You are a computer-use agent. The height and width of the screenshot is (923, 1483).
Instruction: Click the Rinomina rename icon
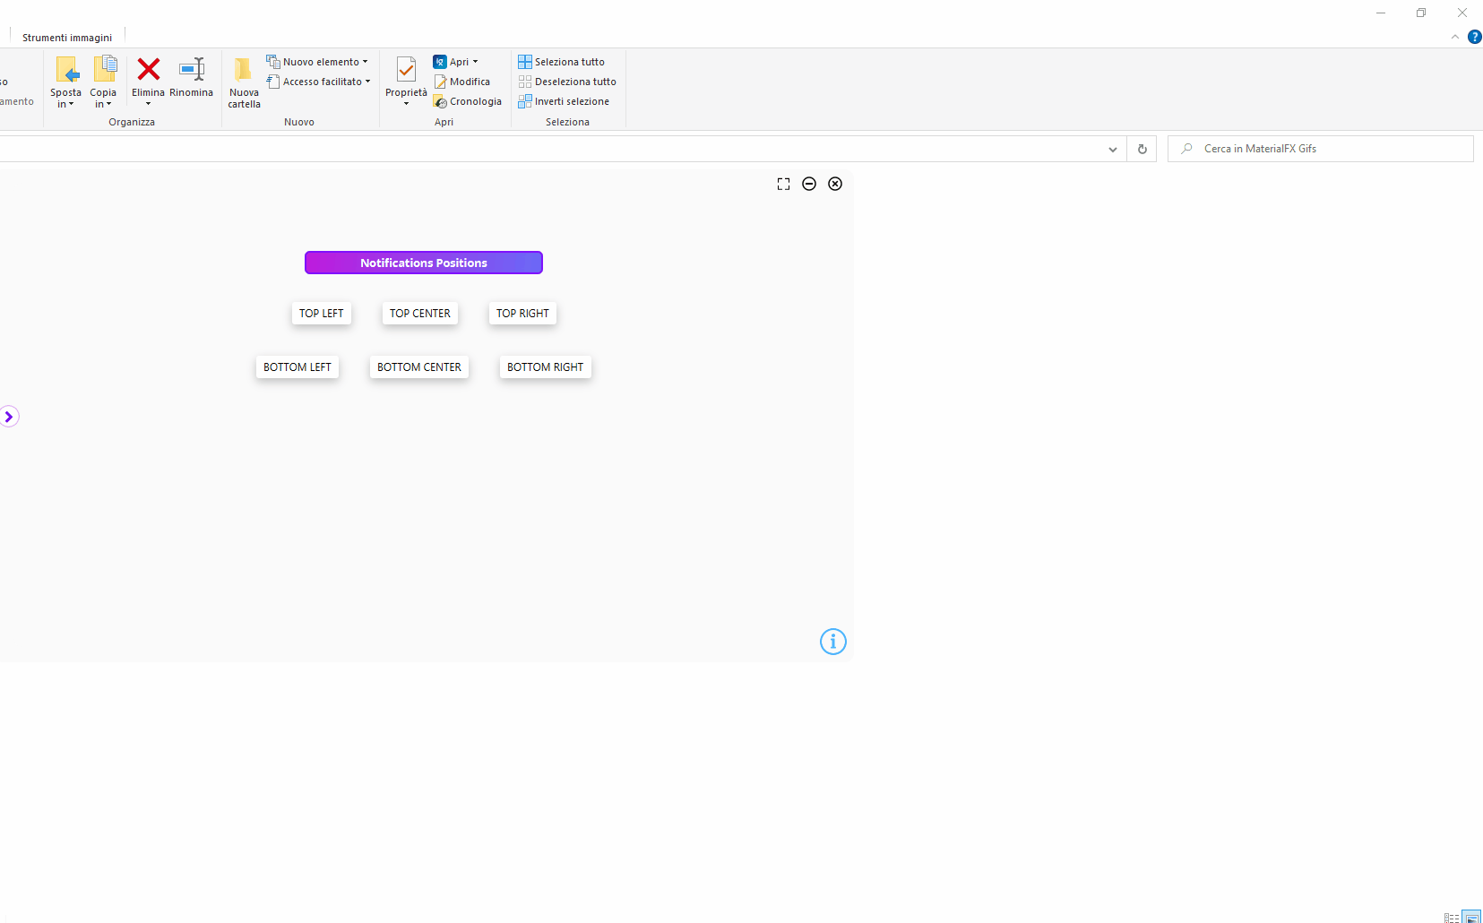[x=192, y=69]
